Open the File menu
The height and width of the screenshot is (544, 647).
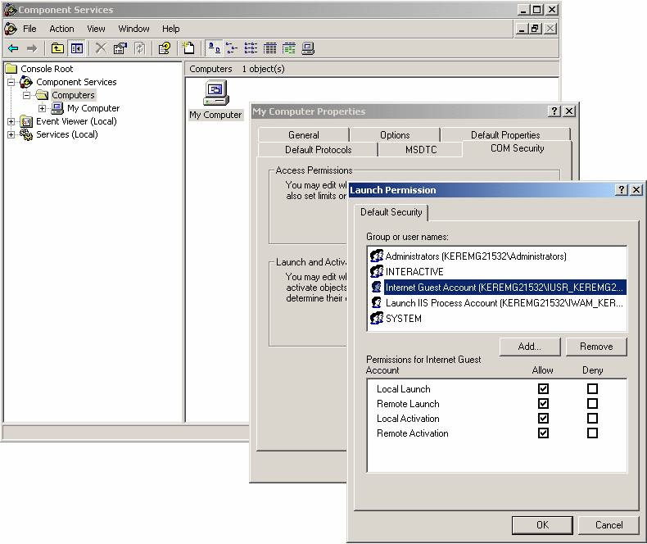[29, 29]
